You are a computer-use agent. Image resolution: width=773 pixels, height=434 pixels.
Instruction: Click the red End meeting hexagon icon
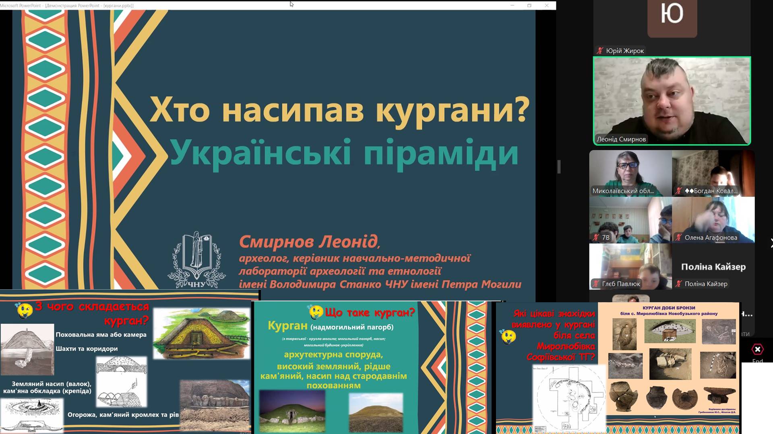click(x=757, y=349)
